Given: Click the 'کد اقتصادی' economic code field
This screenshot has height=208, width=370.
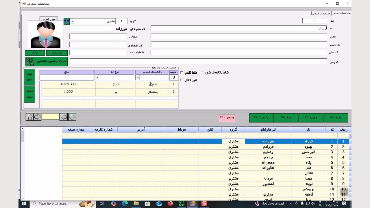Looking at the screenshot, I should click(x=98, y=45).
